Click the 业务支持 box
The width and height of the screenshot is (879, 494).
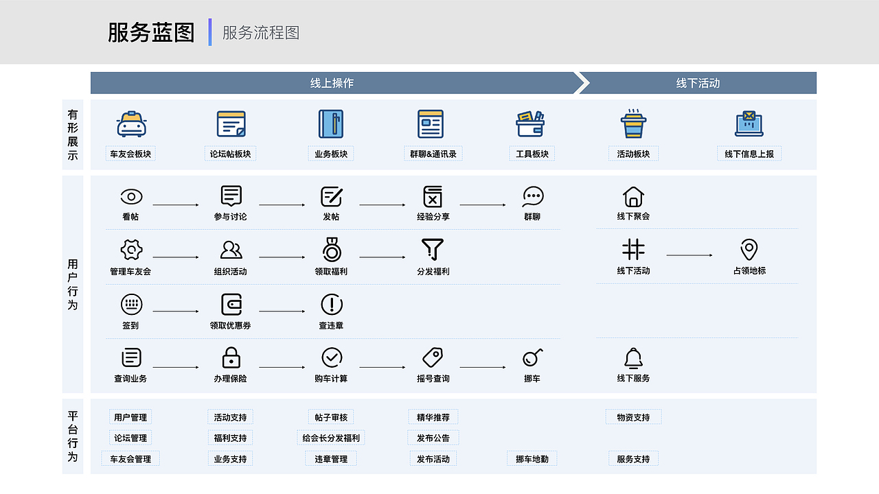point(230,458)
